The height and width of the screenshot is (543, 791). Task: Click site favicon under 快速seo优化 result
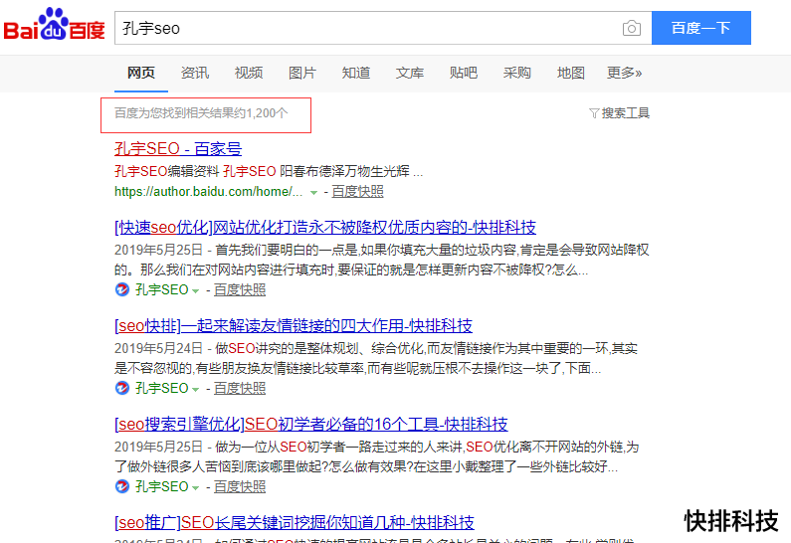coord(122,289)
